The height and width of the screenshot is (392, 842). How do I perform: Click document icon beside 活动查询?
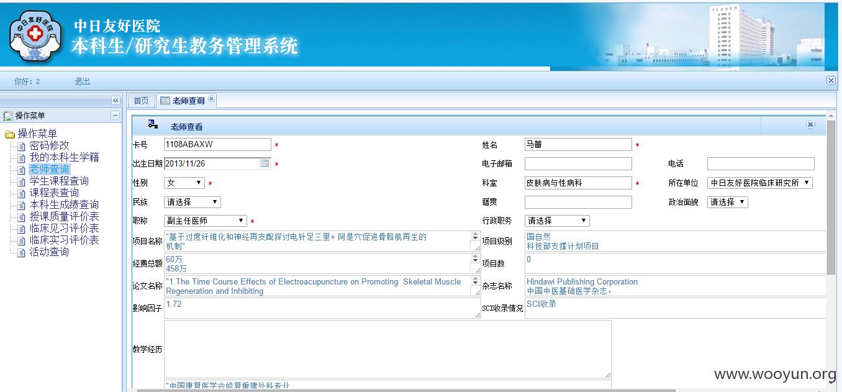(x=22, y=252)
